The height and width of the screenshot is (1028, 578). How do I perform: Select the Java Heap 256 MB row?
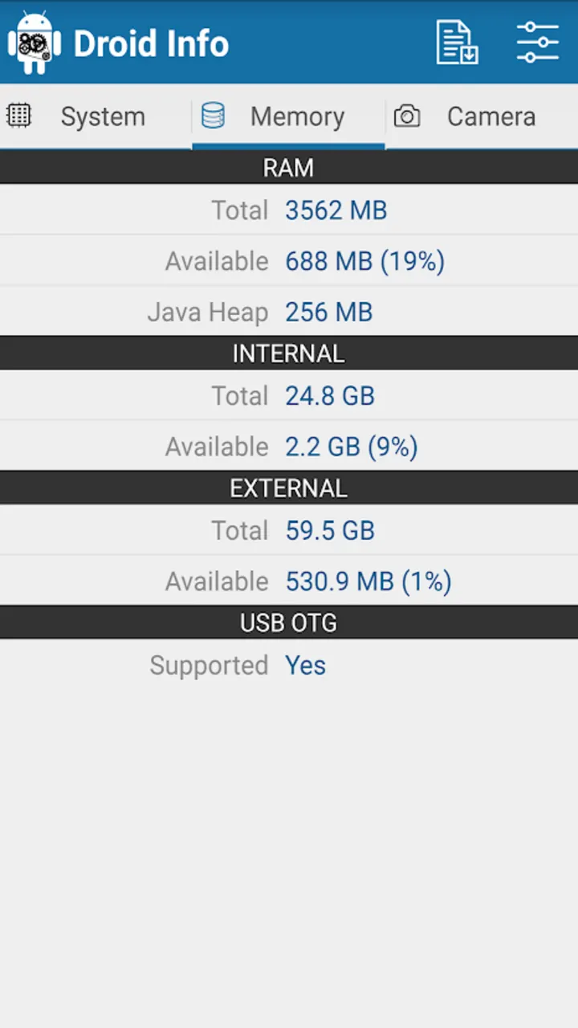[x=289, y=312]
